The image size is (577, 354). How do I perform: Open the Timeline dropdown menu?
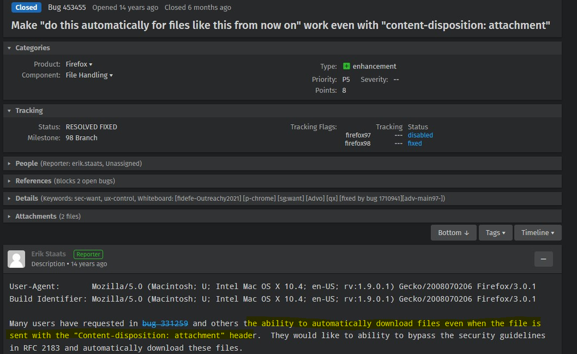(x=538, y=233)
